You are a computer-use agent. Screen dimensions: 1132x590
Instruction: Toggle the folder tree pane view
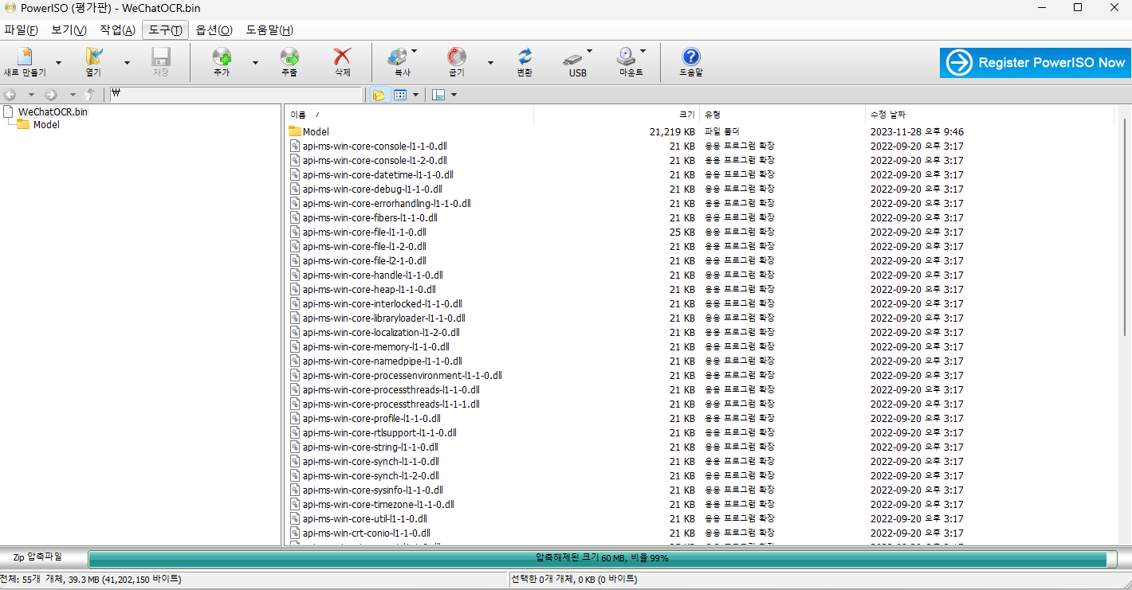coord(380,94)
